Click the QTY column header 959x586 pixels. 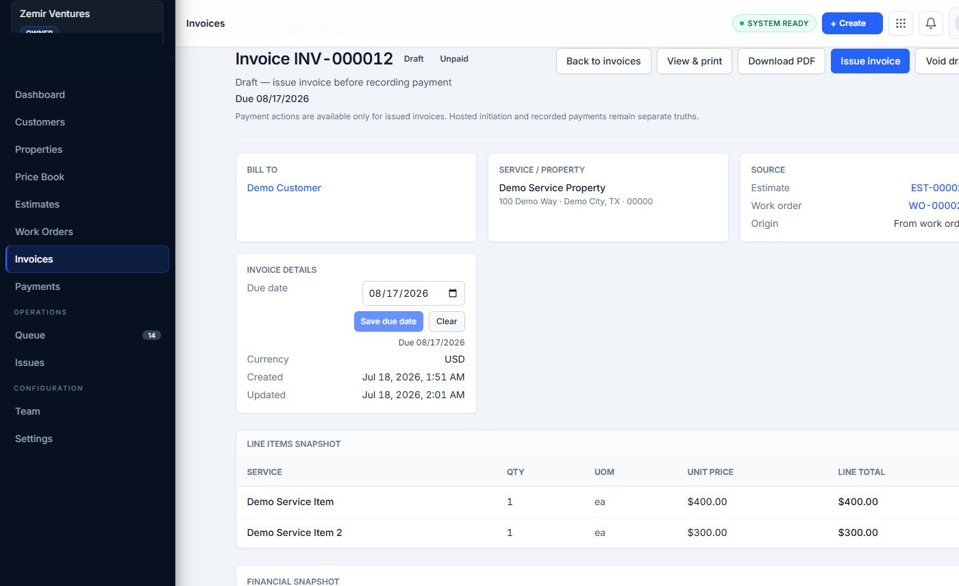[515, 472]
